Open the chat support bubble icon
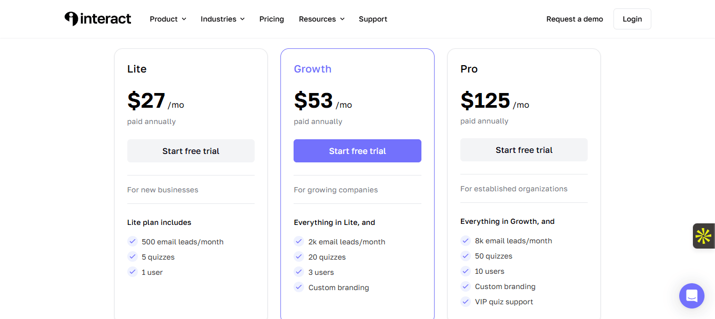The image size is (715, 319). click(x=691, y=295)
